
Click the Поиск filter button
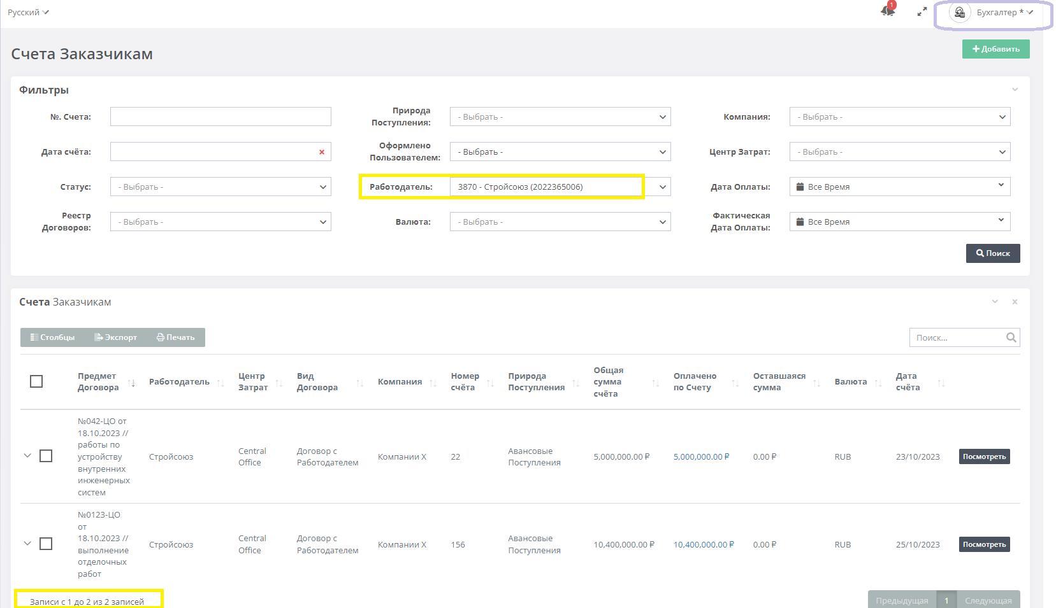pyautogui.click(x=993, y=253)
